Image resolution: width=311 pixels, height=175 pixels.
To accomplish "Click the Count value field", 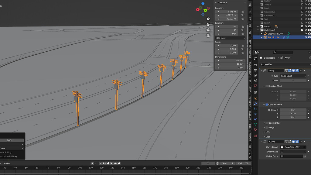I will tap(293, 81).
